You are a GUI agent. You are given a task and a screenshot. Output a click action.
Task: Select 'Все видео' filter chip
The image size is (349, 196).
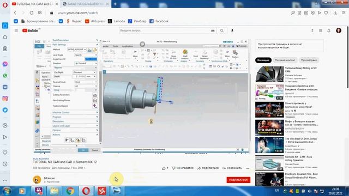coord(263,60)
